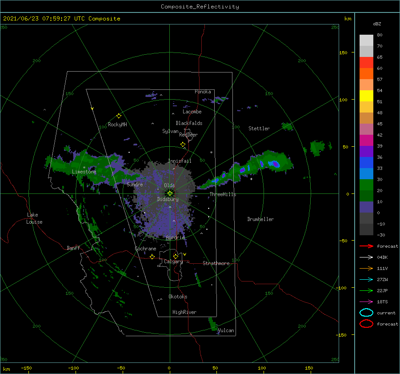Click the HighRiver label
The image size is (400, 374).
tap(184, 312)
